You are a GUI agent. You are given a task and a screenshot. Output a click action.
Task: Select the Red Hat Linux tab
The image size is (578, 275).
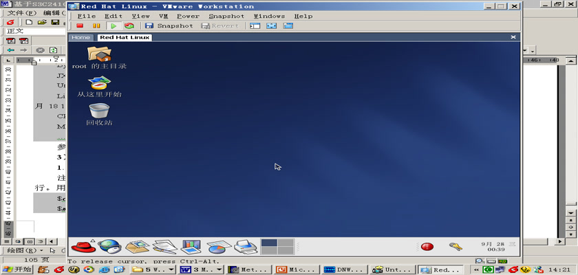tap(125, 37)
